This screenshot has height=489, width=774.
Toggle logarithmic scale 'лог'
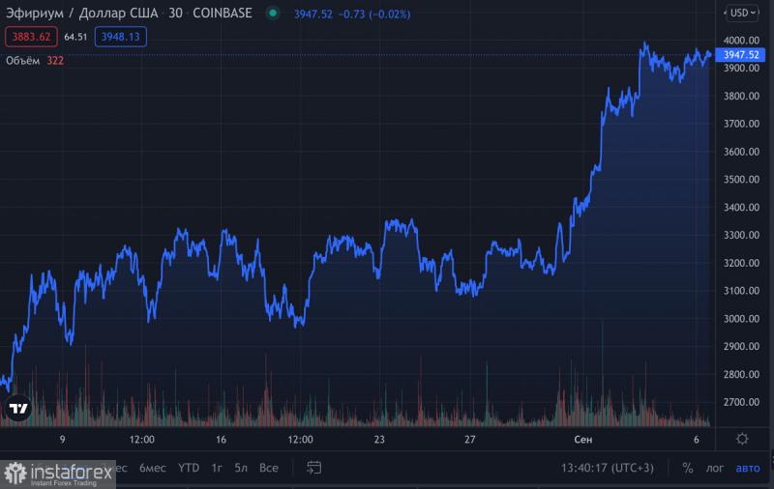pos(714,468)
